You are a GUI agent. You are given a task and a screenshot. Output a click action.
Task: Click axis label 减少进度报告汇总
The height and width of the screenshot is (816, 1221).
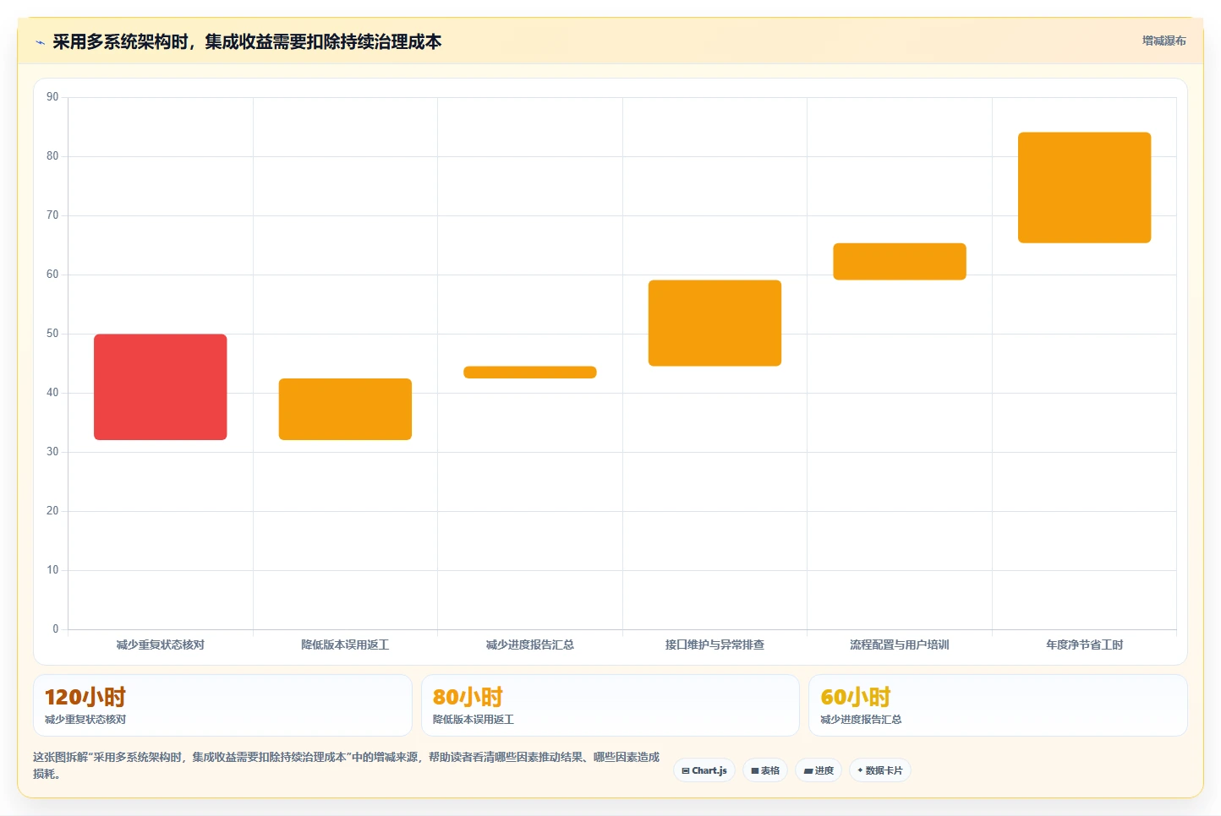[530, 645]
